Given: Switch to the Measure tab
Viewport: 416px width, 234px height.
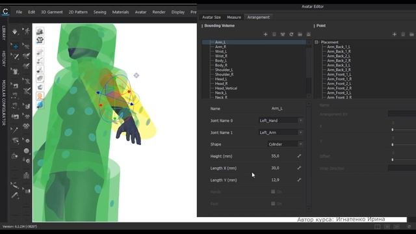Looking at the screenshot, I should pyautogui.click(x=234, y=18).
